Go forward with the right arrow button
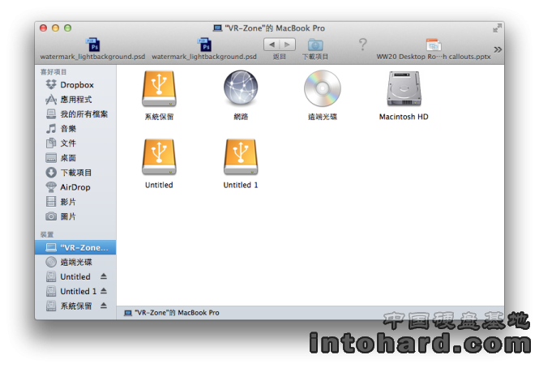 (x=288, y=45)
